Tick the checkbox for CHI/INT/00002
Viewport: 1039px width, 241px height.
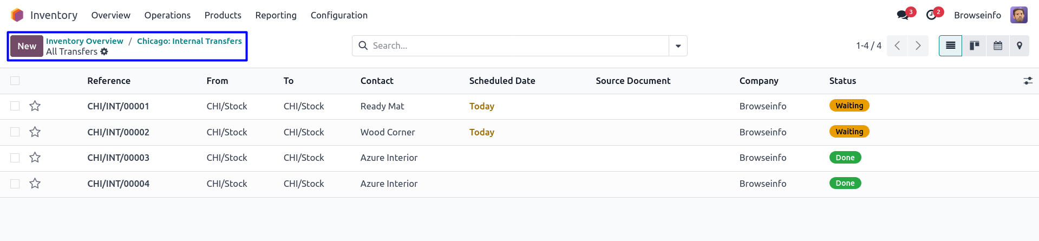(15, 132)
